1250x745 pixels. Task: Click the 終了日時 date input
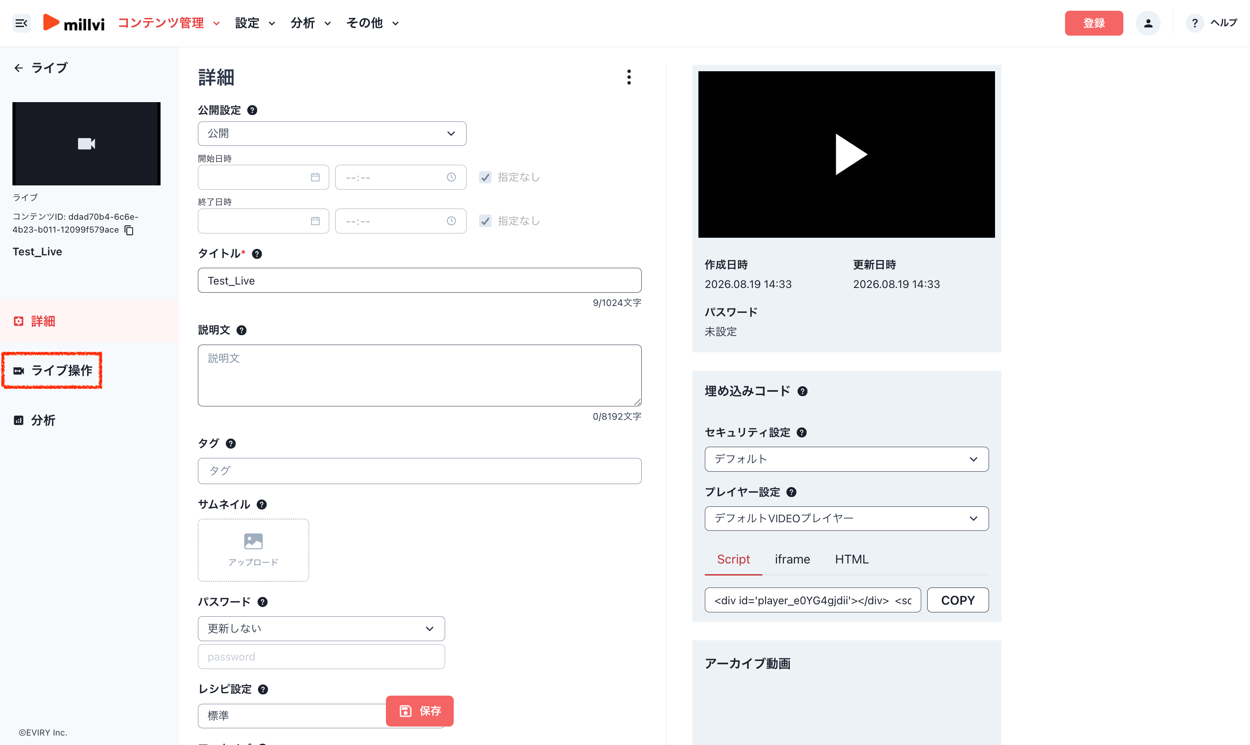(x=263, y=221)
